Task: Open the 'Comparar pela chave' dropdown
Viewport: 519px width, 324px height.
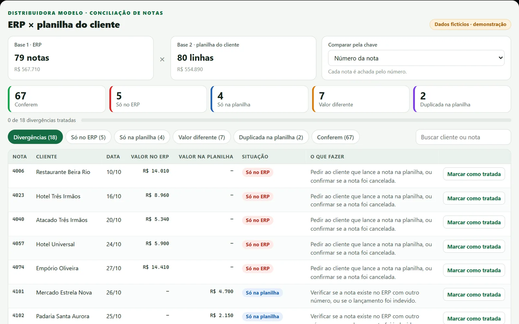Action: (x=416, y=58)
